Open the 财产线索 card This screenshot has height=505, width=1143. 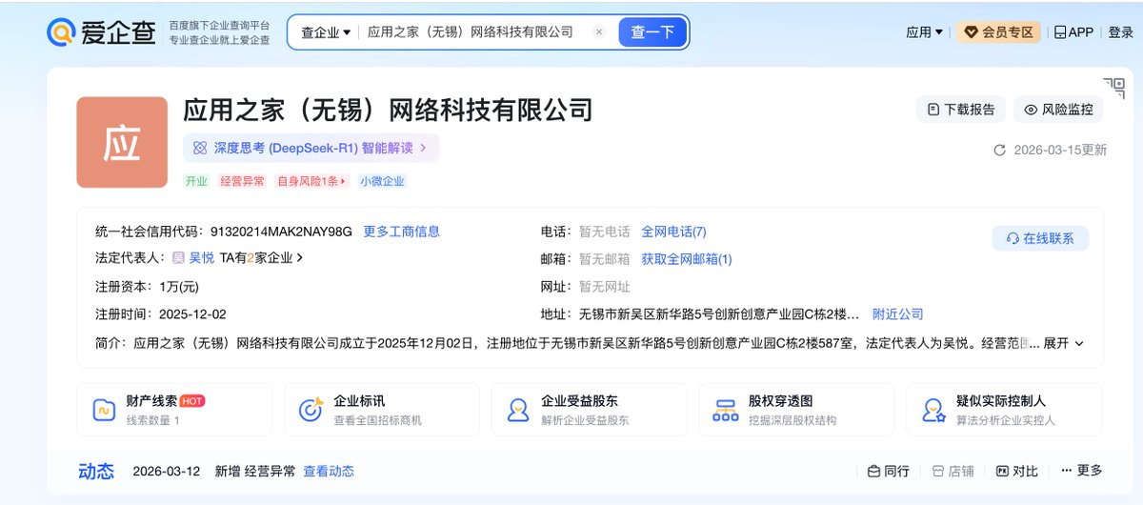pos(174,410)
